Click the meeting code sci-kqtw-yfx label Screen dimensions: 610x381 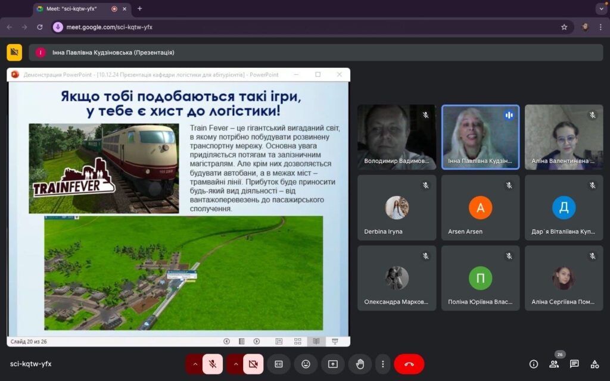31,364
